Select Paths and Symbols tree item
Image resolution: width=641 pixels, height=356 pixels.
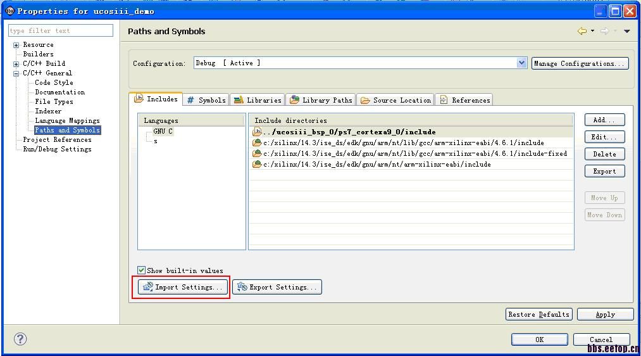tap(68, 130)
